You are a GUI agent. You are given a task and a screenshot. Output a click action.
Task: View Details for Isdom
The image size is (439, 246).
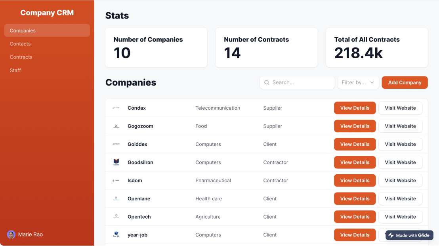[355, 180]
